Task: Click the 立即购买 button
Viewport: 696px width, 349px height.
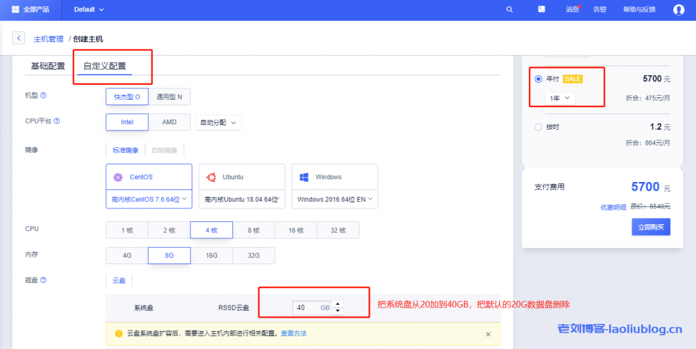Action: coord(650,227)
